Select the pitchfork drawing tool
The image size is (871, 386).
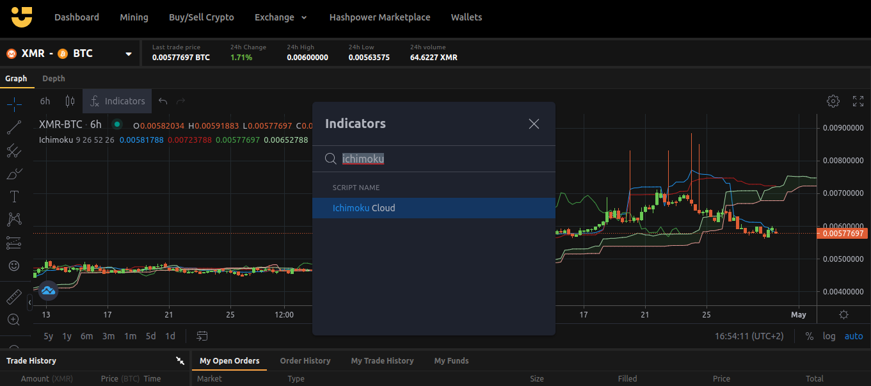click(x=14, y=151)
